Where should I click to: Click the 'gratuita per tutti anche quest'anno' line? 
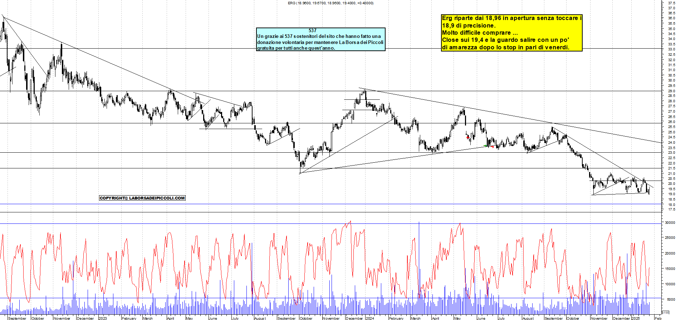(296, 48)
